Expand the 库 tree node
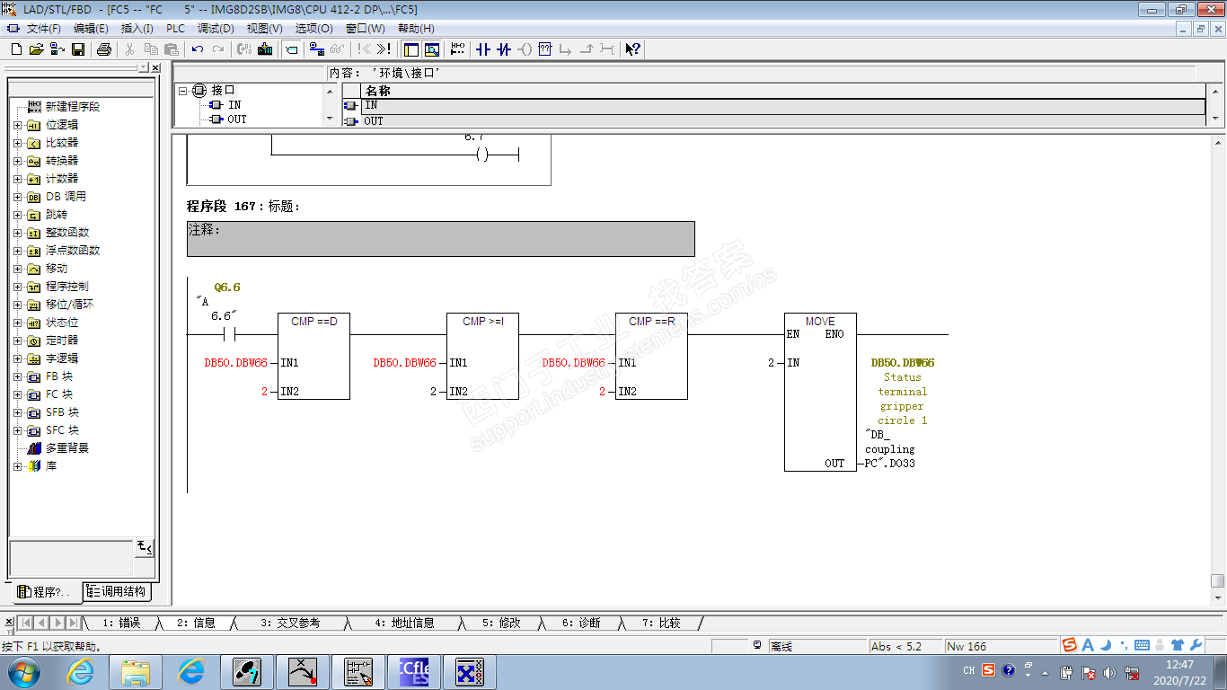This screenshot has width=1227, height=690. click(17, 466)
